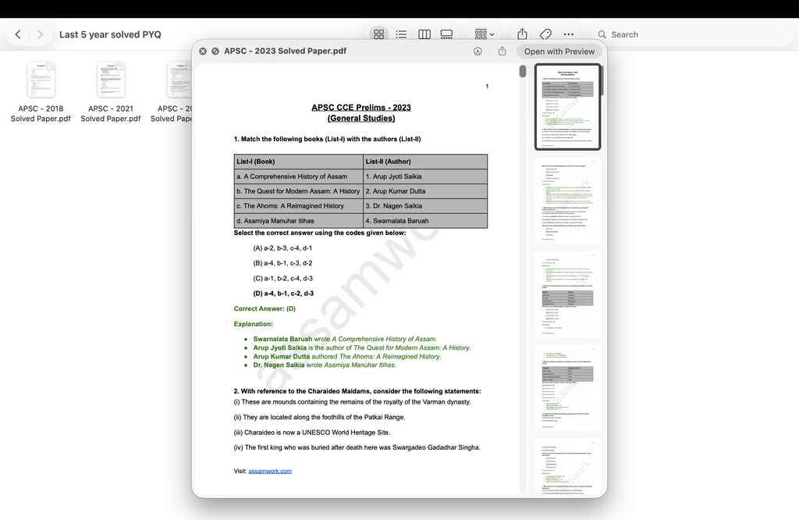
Task: Switch Finder to gallery view
Action: tap(446, 34)
